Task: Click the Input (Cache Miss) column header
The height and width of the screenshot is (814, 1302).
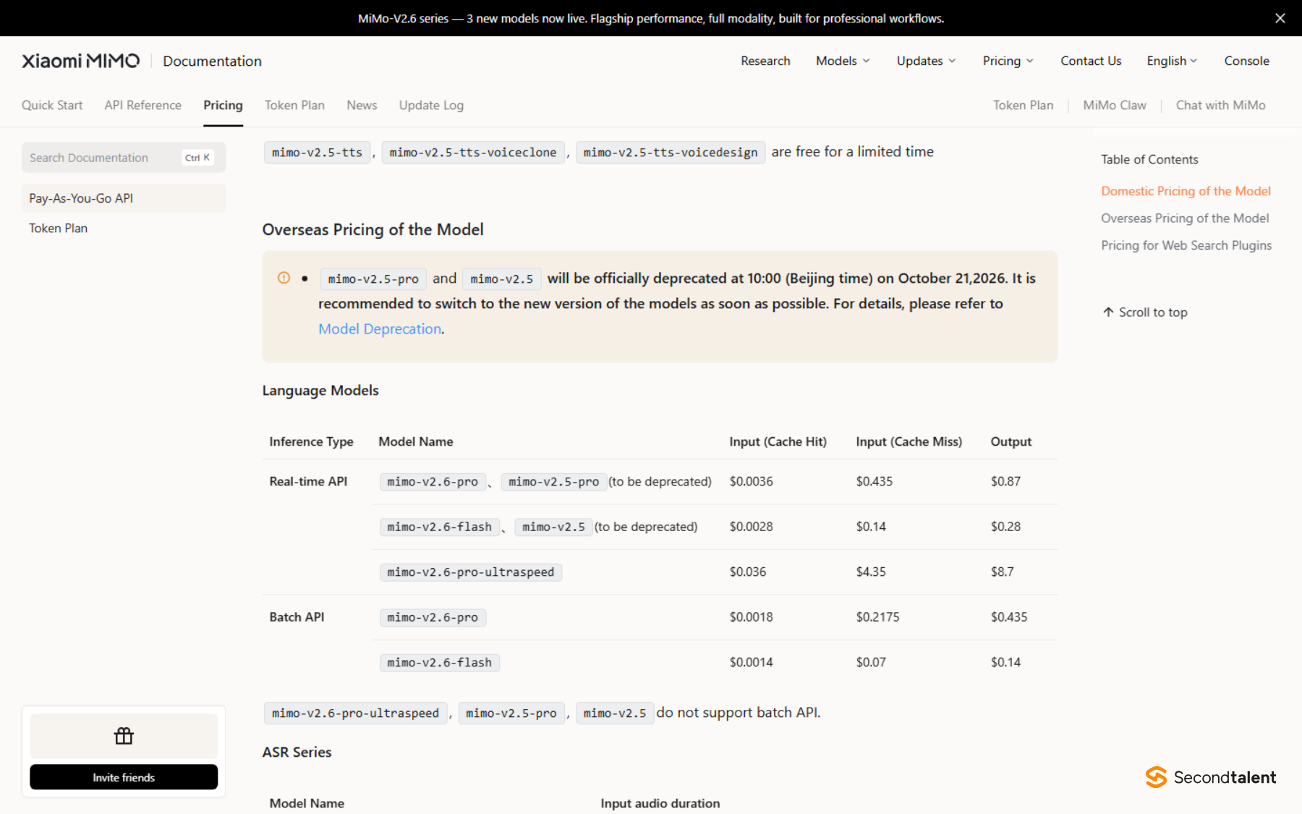Action: pyautogui.click(x=909, y=441)
